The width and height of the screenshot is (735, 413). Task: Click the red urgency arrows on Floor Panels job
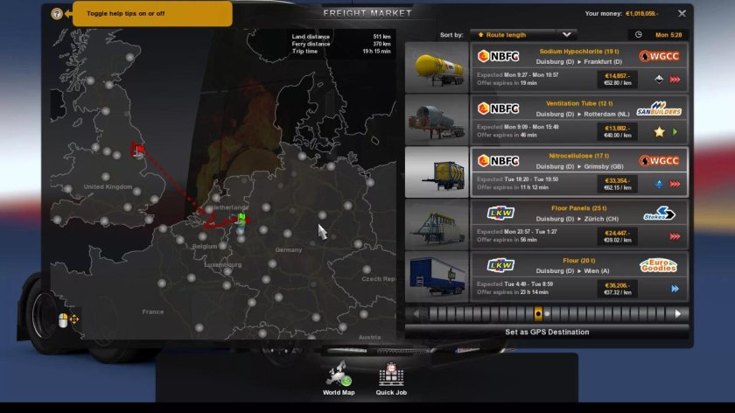tap(675, 236)
